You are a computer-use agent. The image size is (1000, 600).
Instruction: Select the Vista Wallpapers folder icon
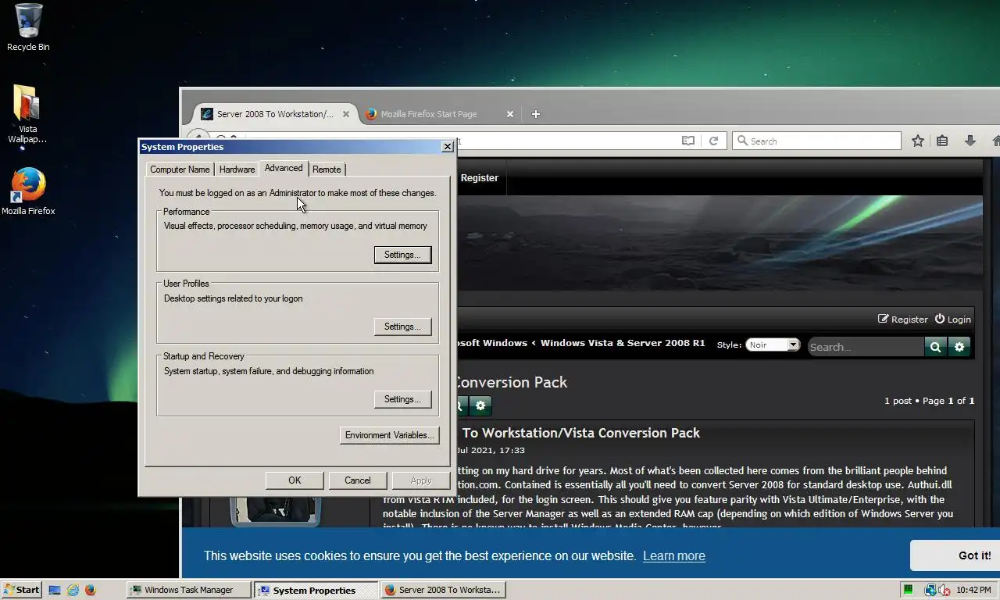point(27,115)
